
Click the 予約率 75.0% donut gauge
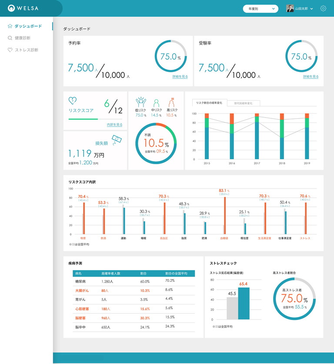pos(171,56)
